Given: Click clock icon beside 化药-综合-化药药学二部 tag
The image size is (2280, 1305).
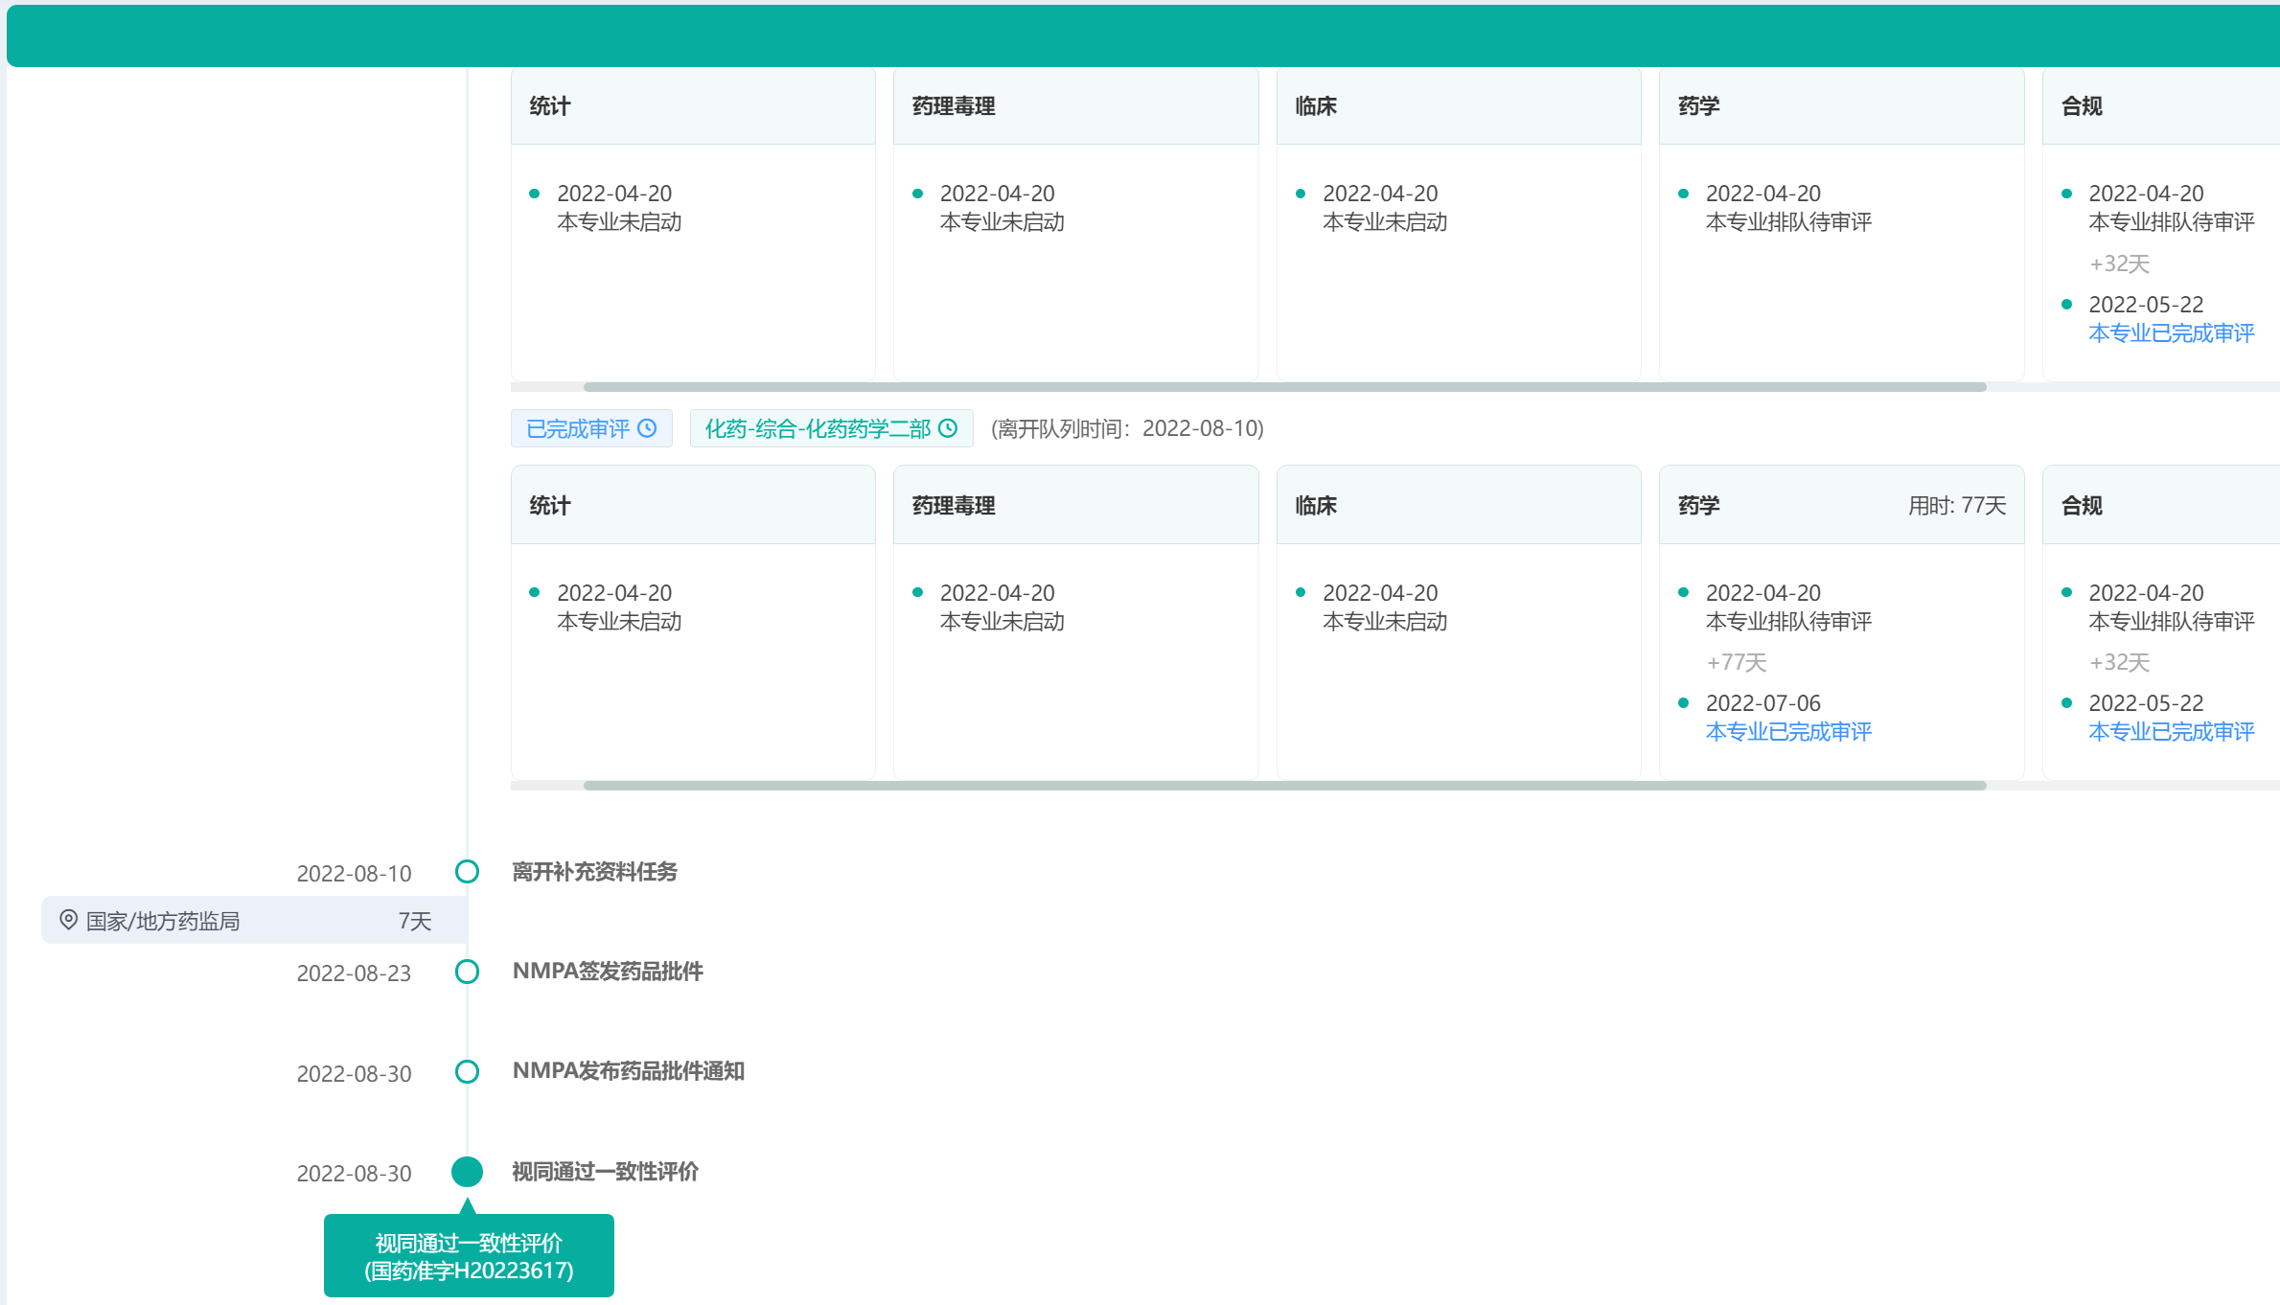Looking at the screenshot, I should pos(948,428).
